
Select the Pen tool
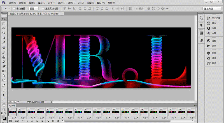(4, 86)
